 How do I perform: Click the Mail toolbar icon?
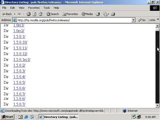point(105,14)
